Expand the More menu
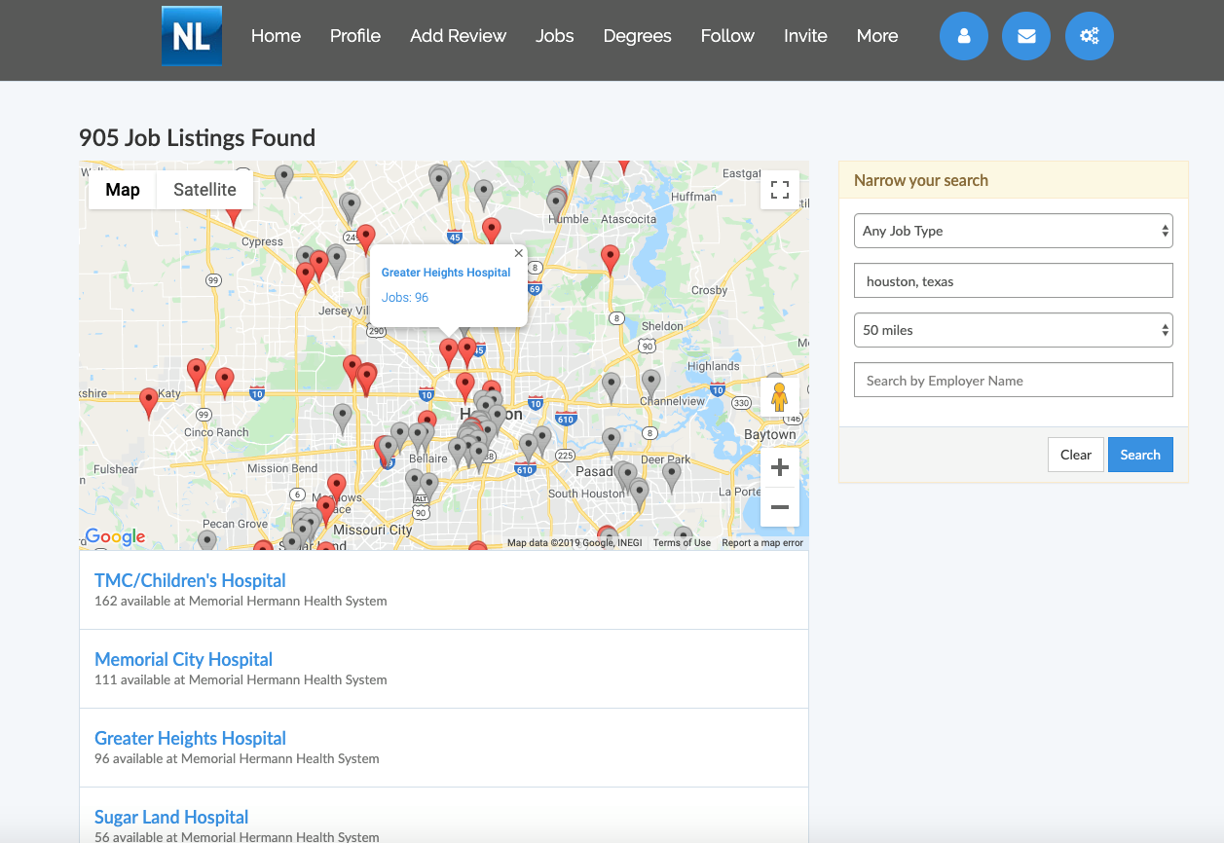This screenshot has width=1224, height=843. 877,36
